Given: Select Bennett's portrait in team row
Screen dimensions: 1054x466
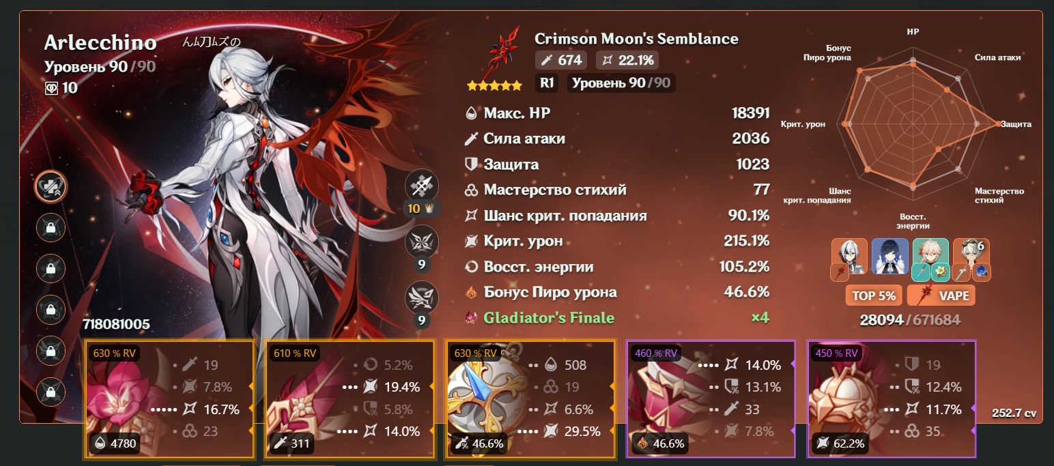Looking at the screenshot, I should pos(971,257).
